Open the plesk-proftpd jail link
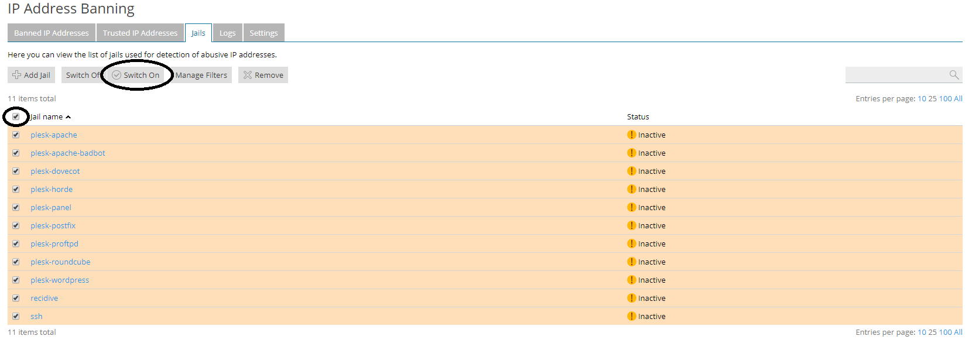 click(x=54, y=244)
